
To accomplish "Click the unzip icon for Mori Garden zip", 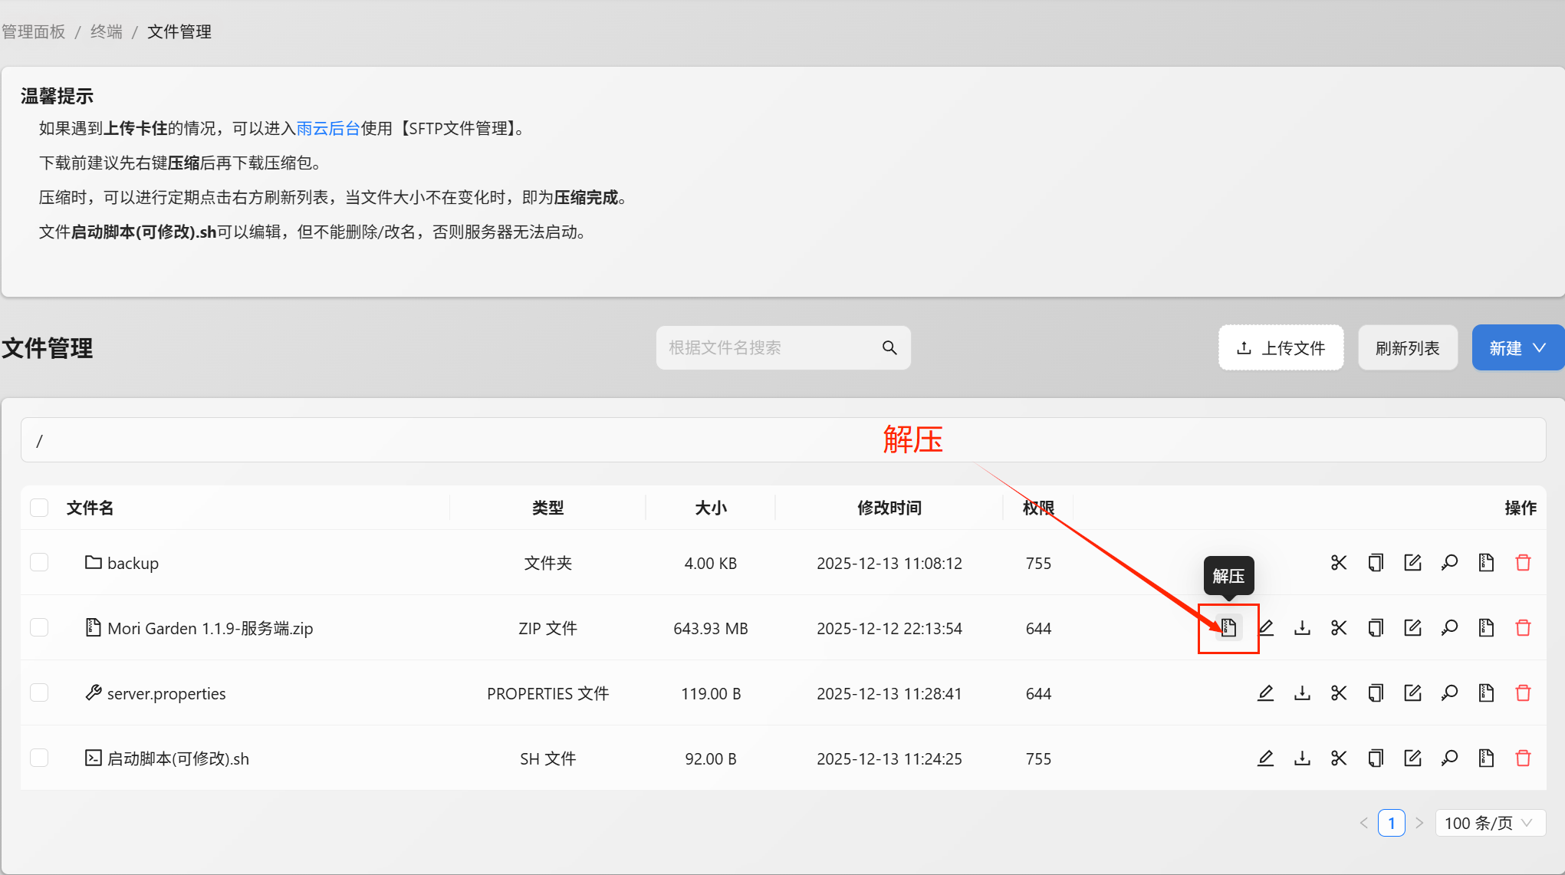I will tap(1228, 628).
